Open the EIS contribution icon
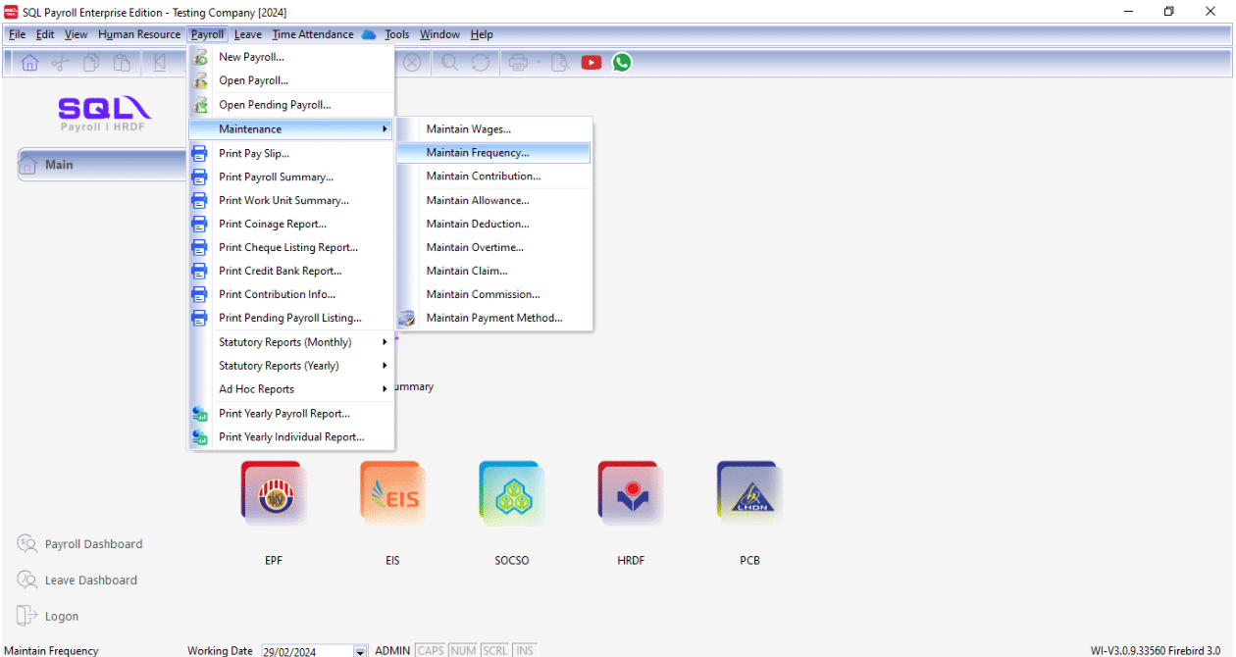Viewport: 1236px width, 657px height. (392, 494)
